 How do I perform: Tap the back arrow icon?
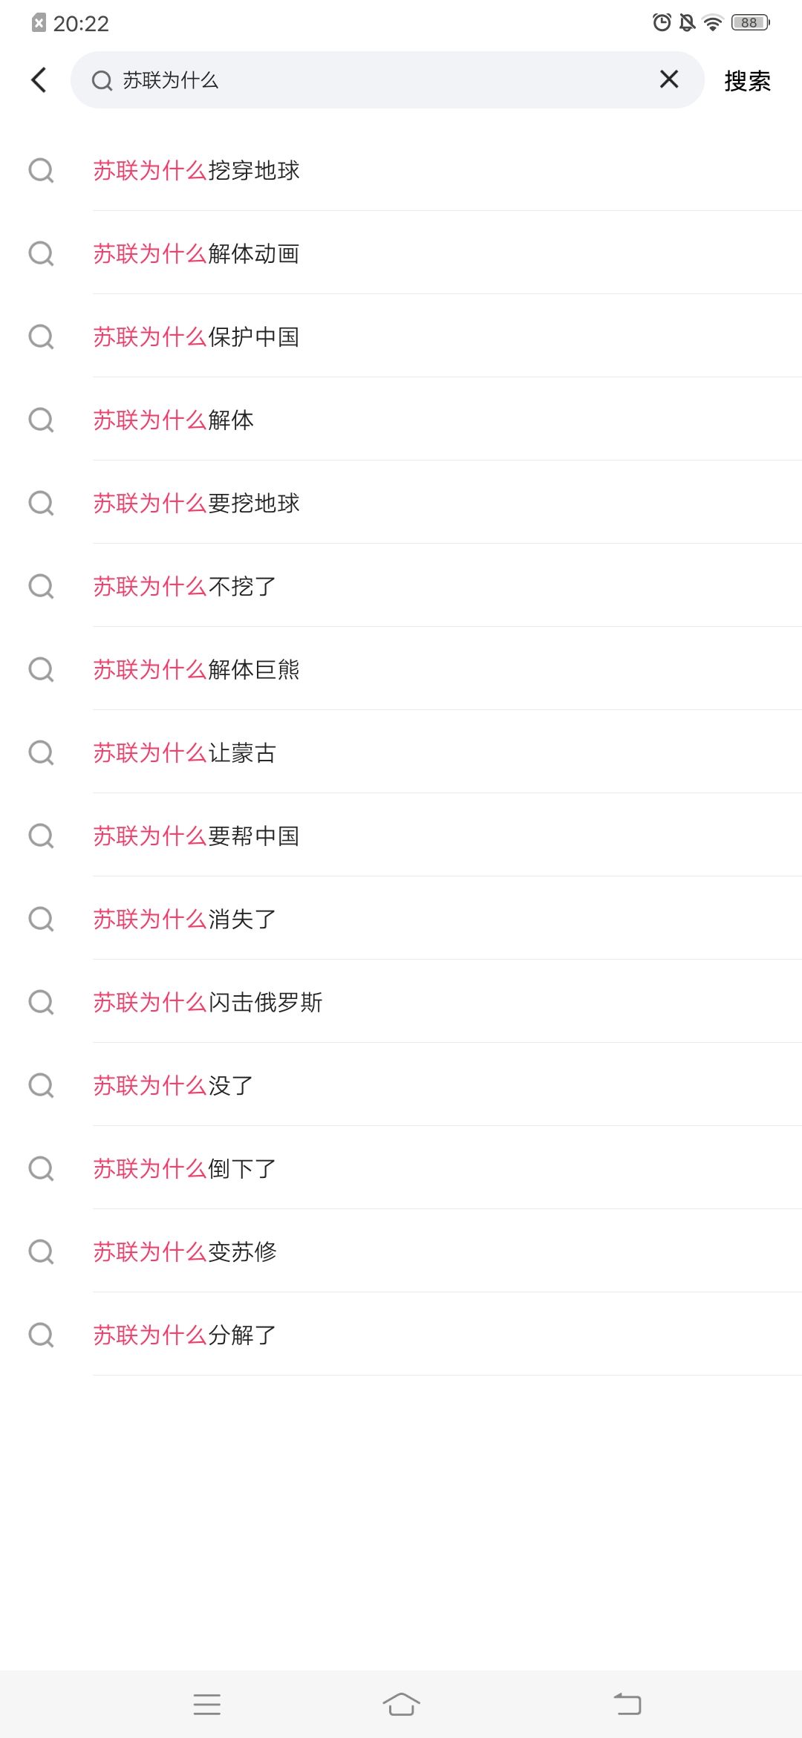click(x=39, y=80)
